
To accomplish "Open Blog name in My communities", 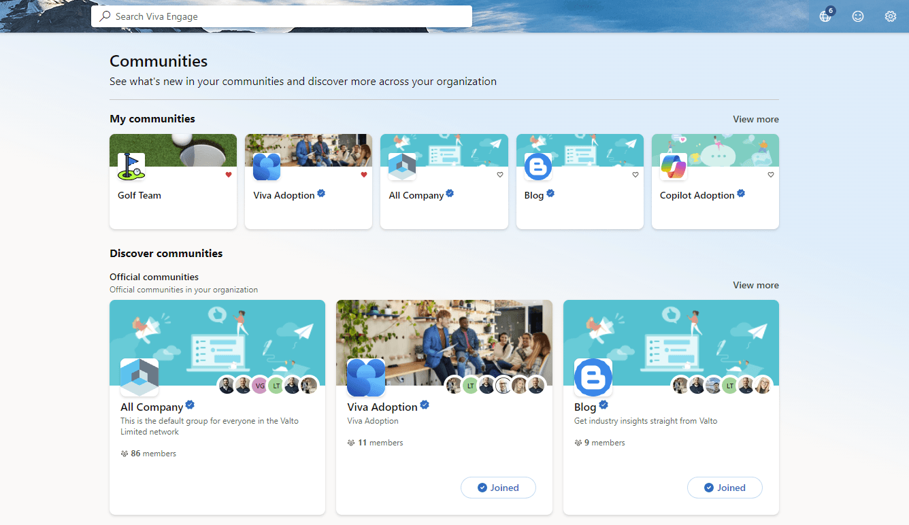I will [534, 195].
